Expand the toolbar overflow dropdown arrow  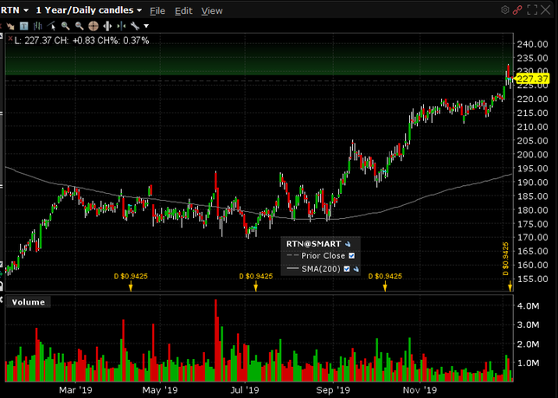point(146,26)
